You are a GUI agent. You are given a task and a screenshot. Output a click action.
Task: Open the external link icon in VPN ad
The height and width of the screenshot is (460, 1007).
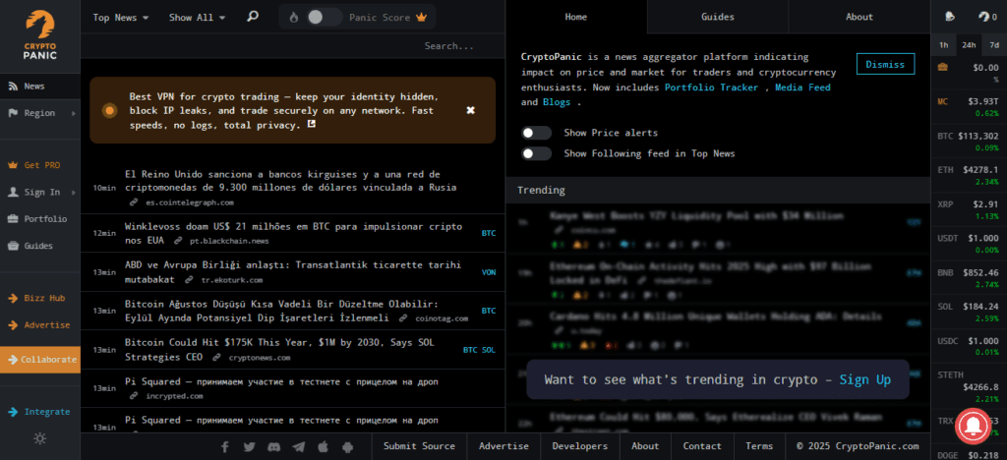[x=312, y=125]
